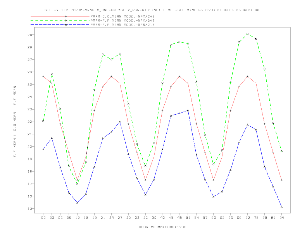The image size is (307, 237).
Task: Click y-axis tick label 19
Action: [x=30, y=159]
